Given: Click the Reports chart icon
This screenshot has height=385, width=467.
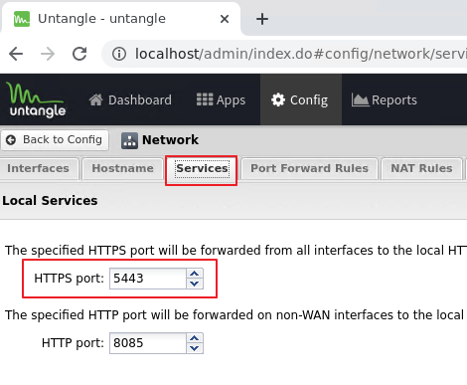Looking at the screenshot, I should (x=360, y=99).
